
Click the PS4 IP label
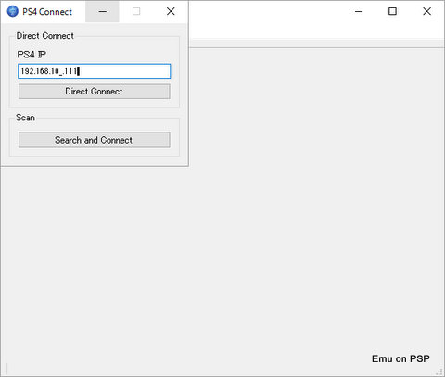click(x=32, y=55)
